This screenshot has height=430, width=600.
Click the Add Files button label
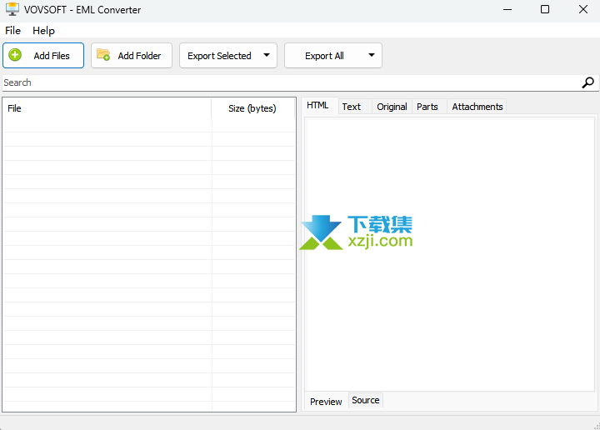(52, 56)
